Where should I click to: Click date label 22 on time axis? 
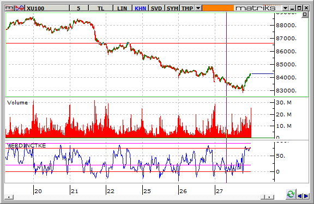tap(111, 191)
